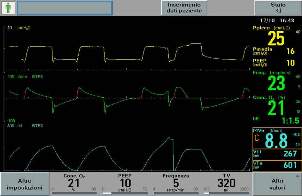Select the Conc. O2 setting of 21%
The width and height of the screenshot is (302, 196).
(74, 183)
